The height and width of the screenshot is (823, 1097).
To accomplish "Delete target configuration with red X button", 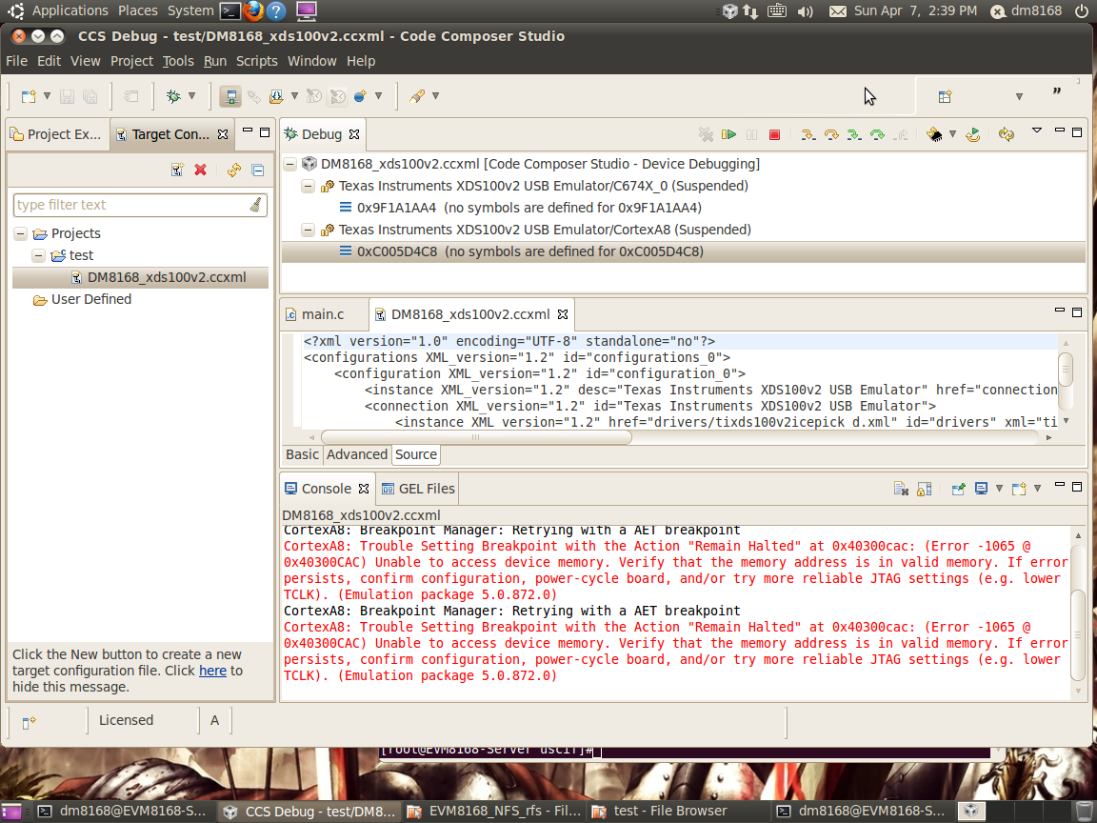I will [x=201, y=169].
